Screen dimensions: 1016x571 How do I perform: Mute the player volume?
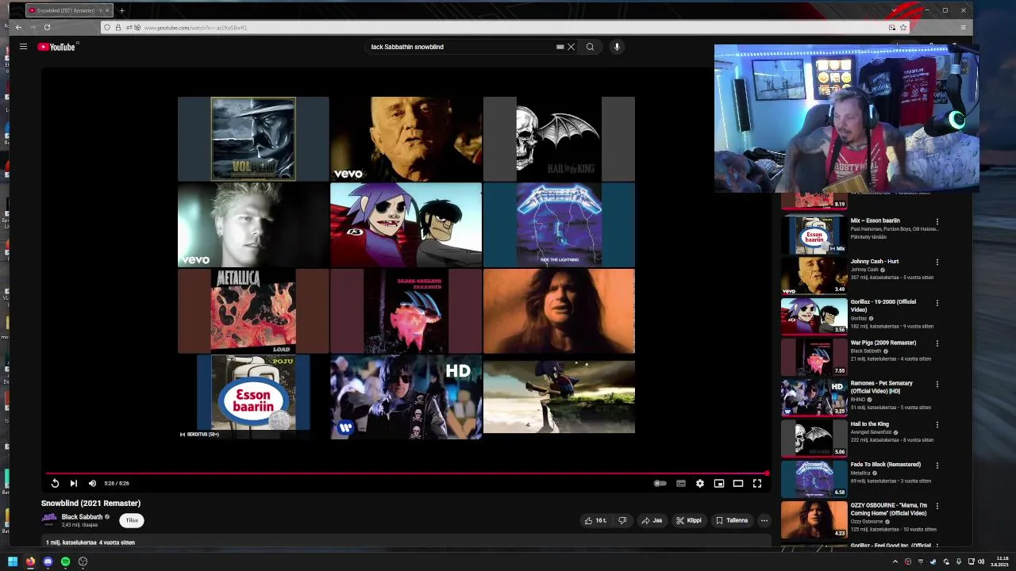[92, 483]
